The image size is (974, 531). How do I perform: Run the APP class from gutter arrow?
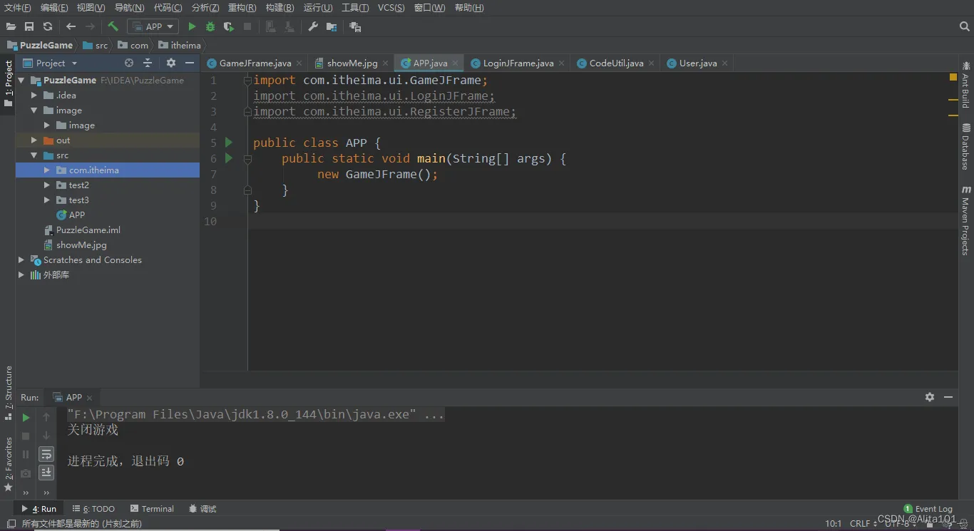pos(229,143)
